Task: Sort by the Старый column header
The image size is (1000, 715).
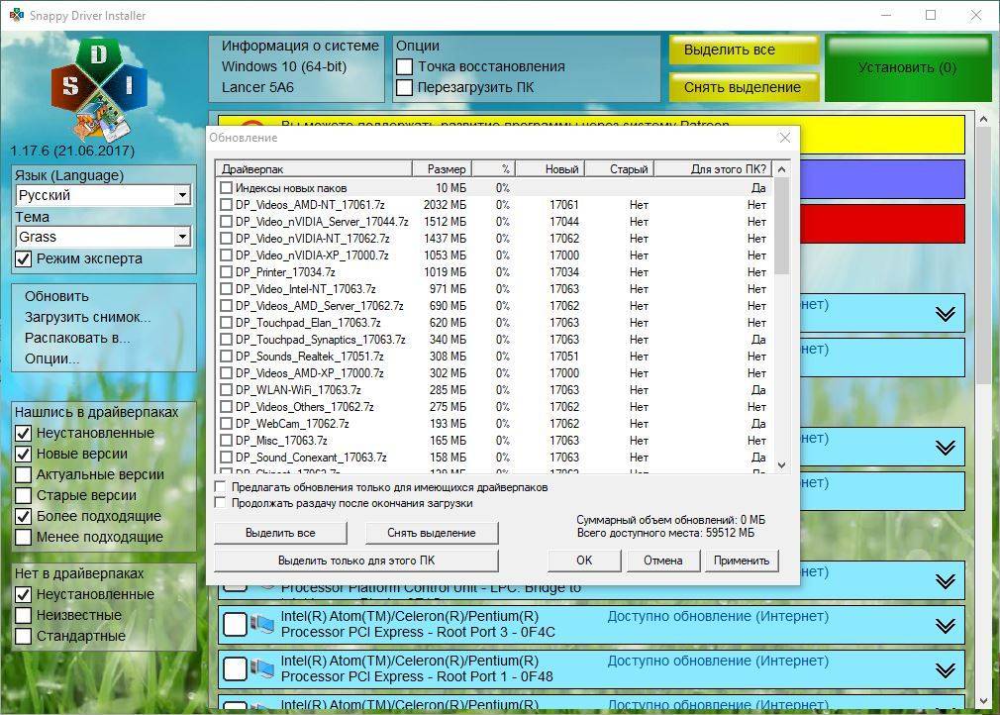Action: (x=620, y=169)
